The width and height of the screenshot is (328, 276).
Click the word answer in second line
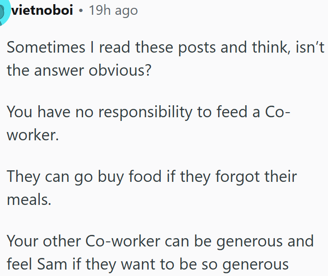59,71
